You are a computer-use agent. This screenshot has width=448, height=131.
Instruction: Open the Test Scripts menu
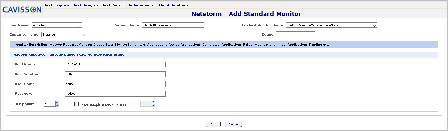56,5
